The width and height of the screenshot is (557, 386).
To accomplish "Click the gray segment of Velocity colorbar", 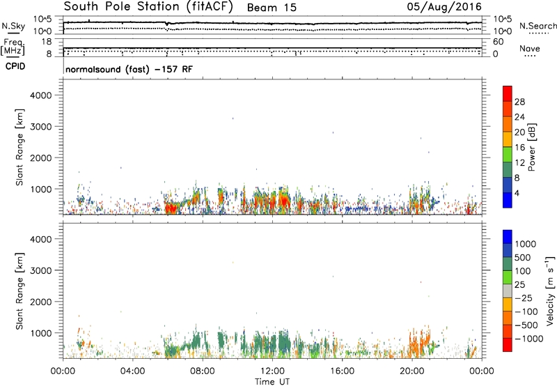I will [x=508, y=291].
